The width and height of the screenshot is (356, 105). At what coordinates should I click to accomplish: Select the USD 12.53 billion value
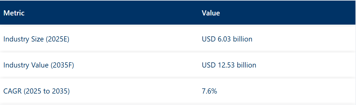(229, 65)
